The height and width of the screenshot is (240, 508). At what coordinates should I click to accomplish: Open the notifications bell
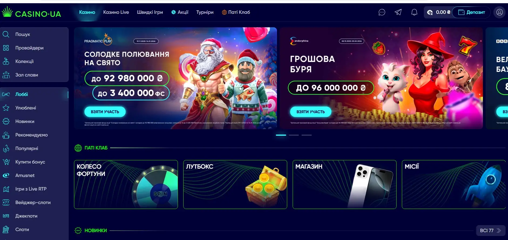tap(414, 12)
